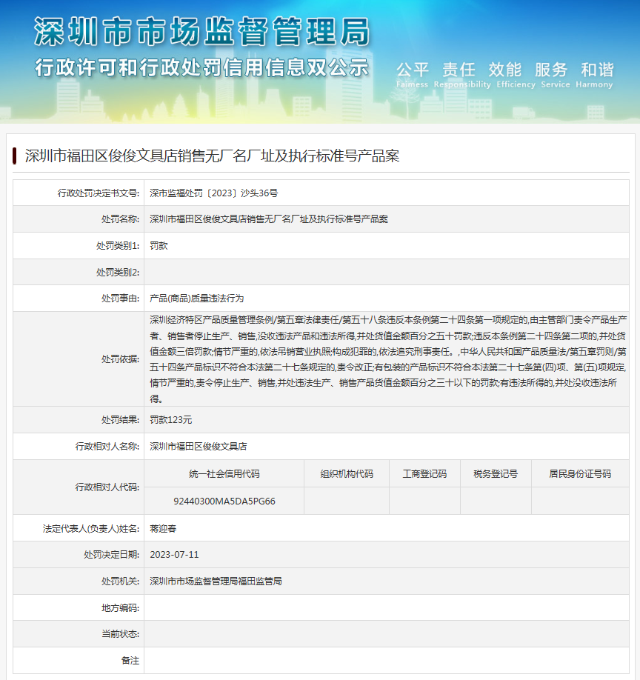Click the 处罚决定日期 label
Viewport: 640px width, 680px height.
pyautogui.click(x=111, y=555)
